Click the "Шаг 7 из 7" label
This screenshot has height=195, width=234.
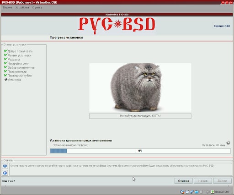tap(9, 181)
